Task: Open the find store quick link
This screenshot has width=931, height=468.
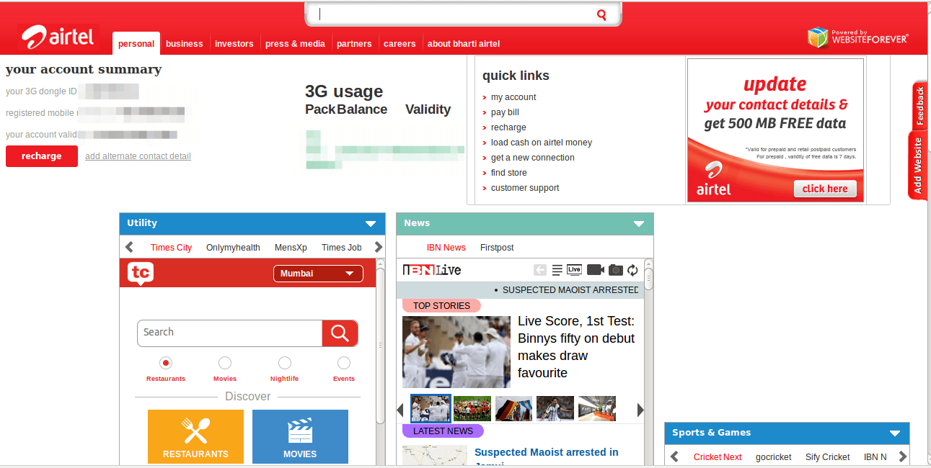Action: pyautogui.click(x=509, y=173)
